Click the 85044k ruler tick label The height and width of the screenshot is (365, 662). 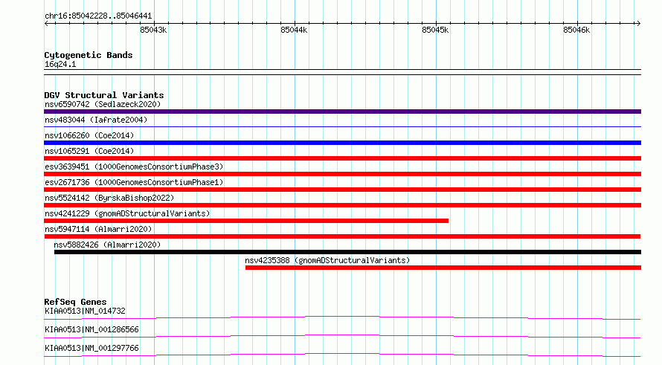point(294,30)
